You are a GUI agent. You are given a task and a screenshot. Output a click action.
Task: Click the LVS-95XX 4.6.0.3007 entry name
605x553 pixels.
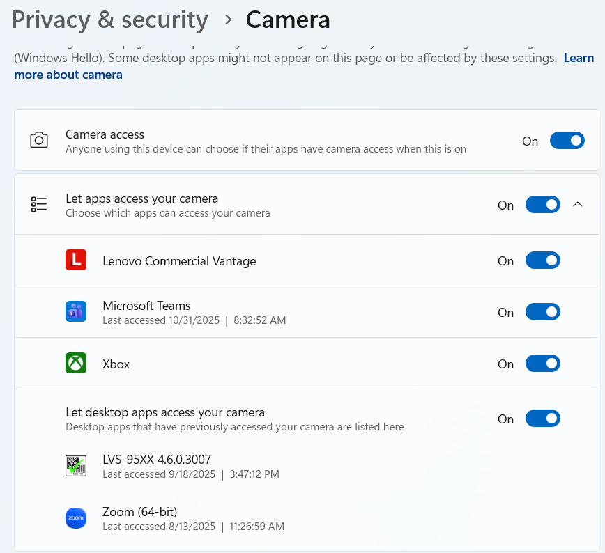pyautogui.click(x=157, y=459)
